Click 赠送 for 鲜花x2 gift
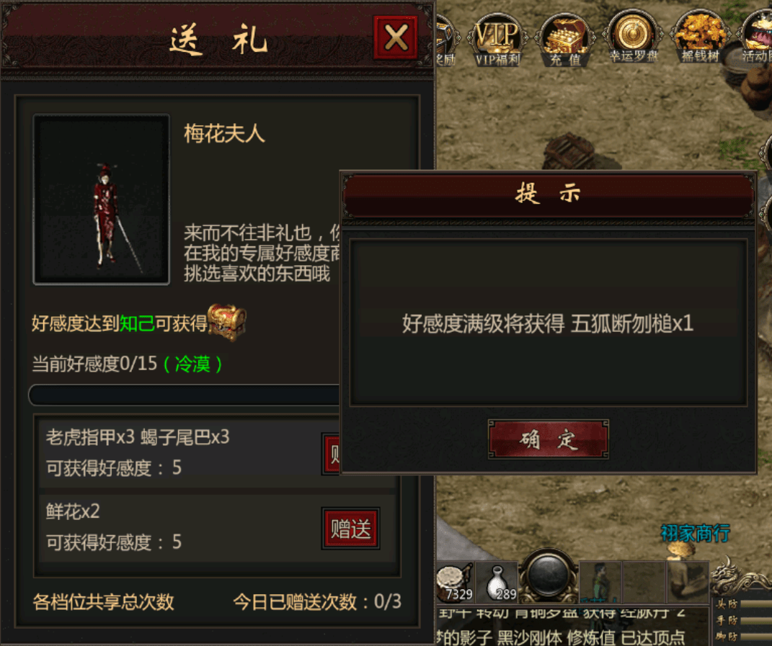The image size is (772, 646). [350, 529]
